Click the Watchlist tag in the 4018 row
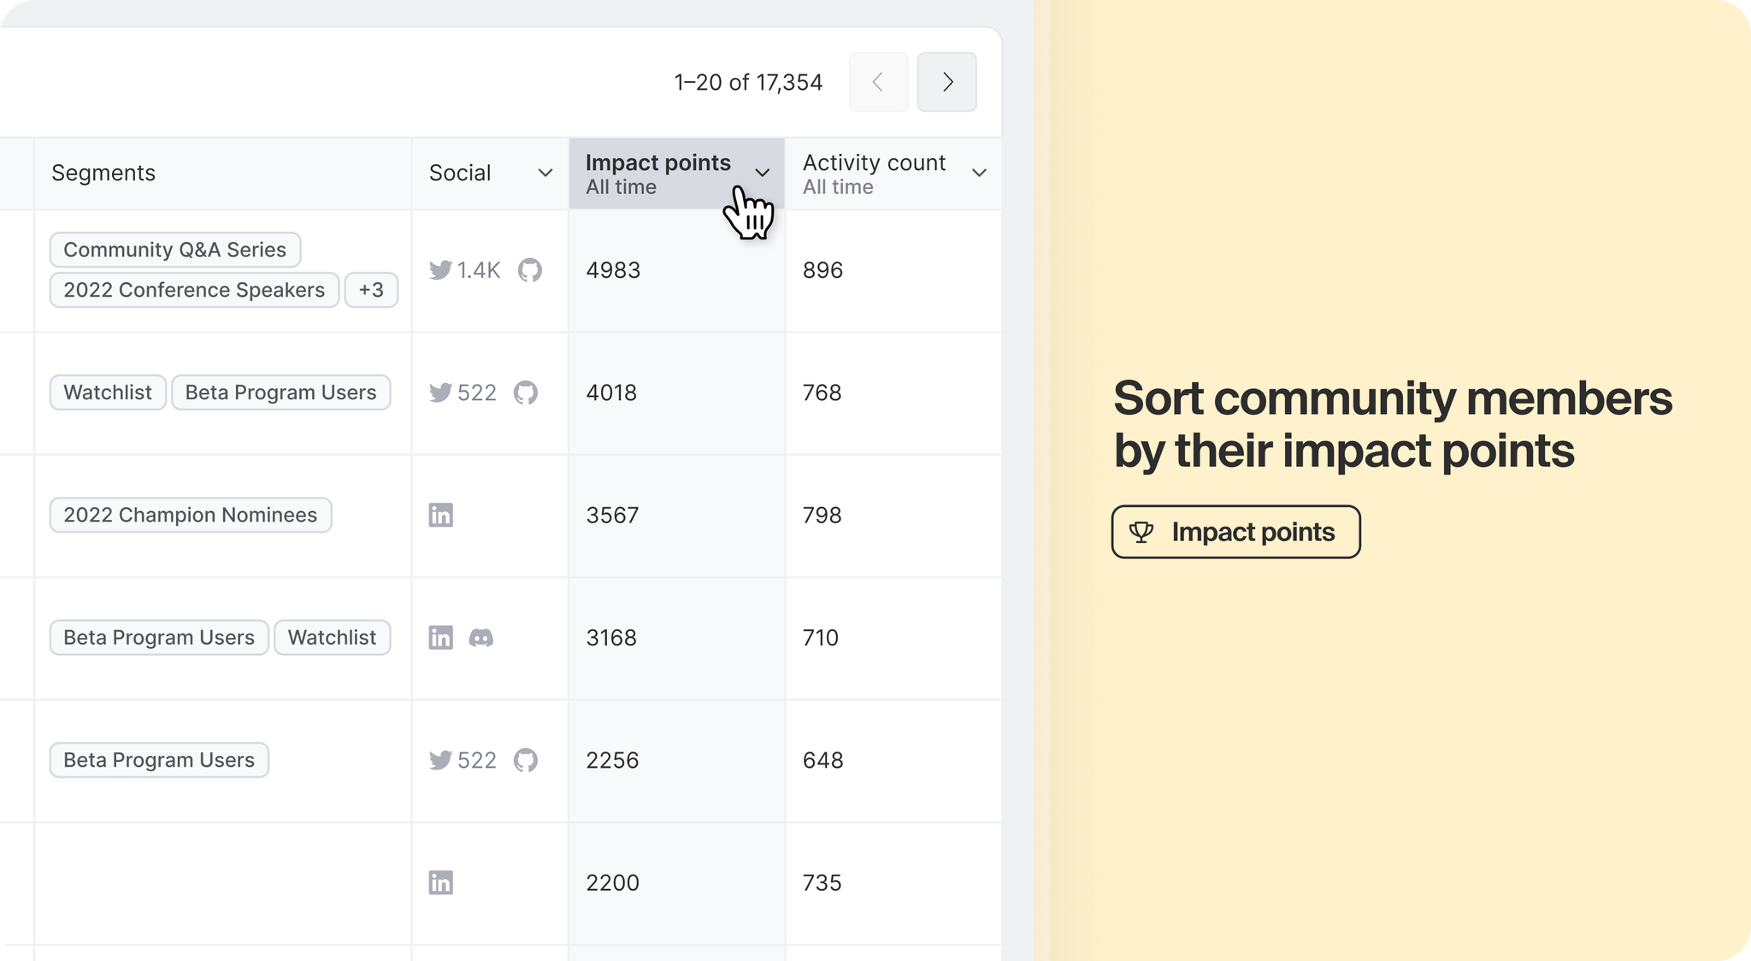Image resolution: width=1751 pixels, height=961 pixels. point(108,392)
